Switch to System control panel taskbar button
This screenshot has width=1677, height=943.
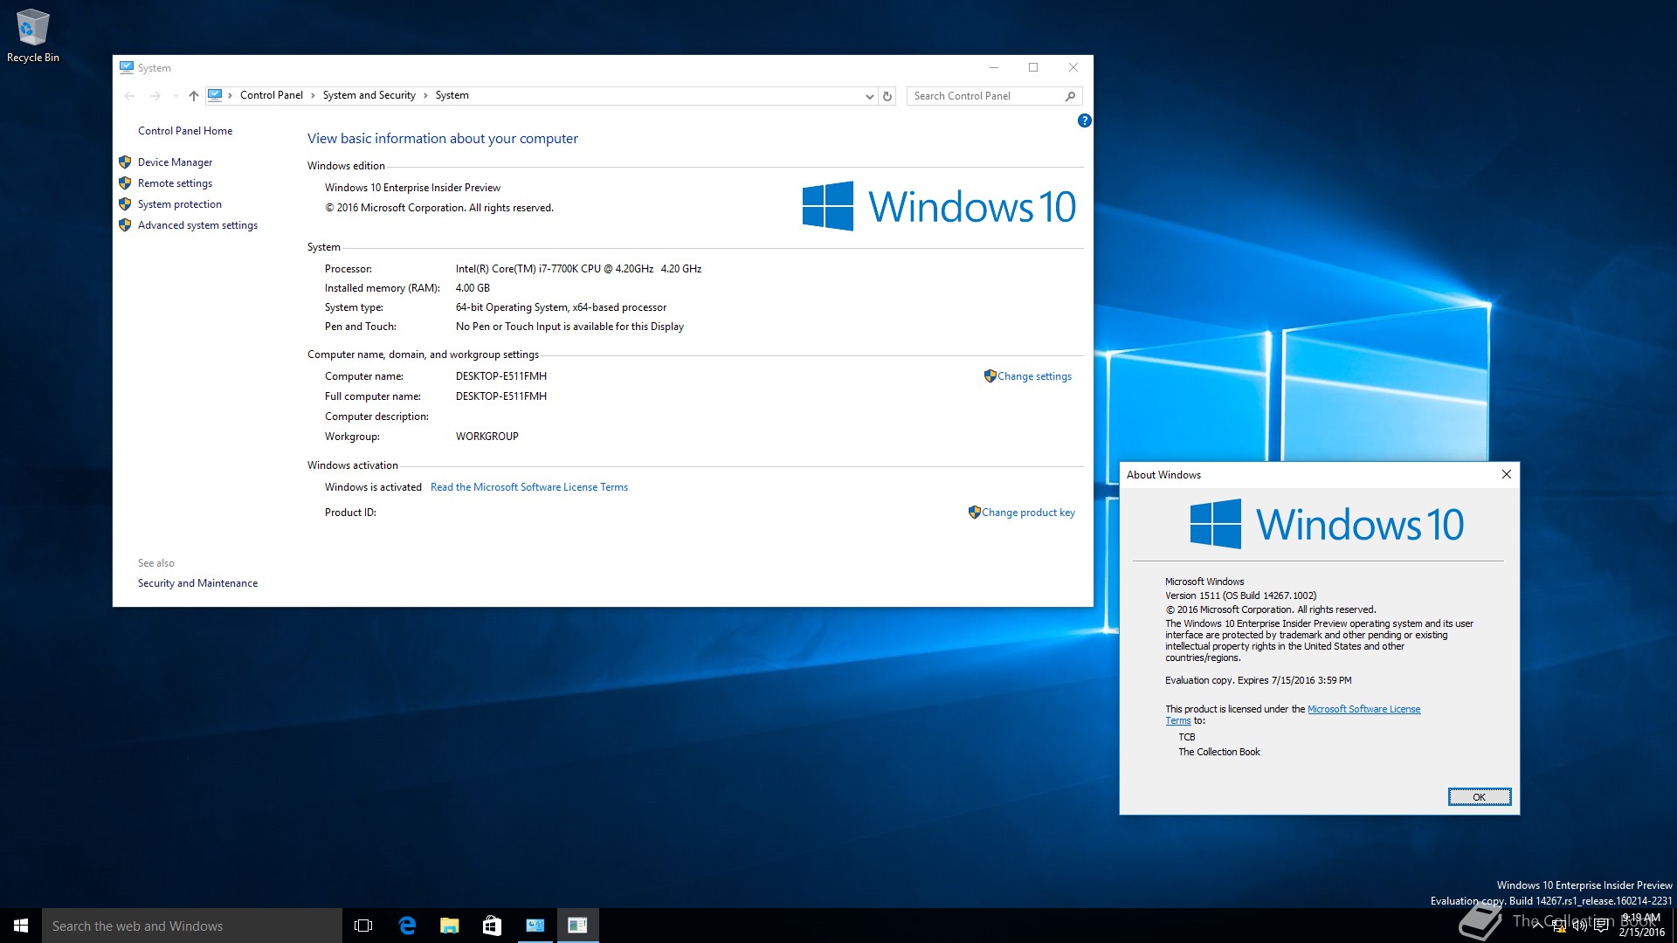point(535,926)
